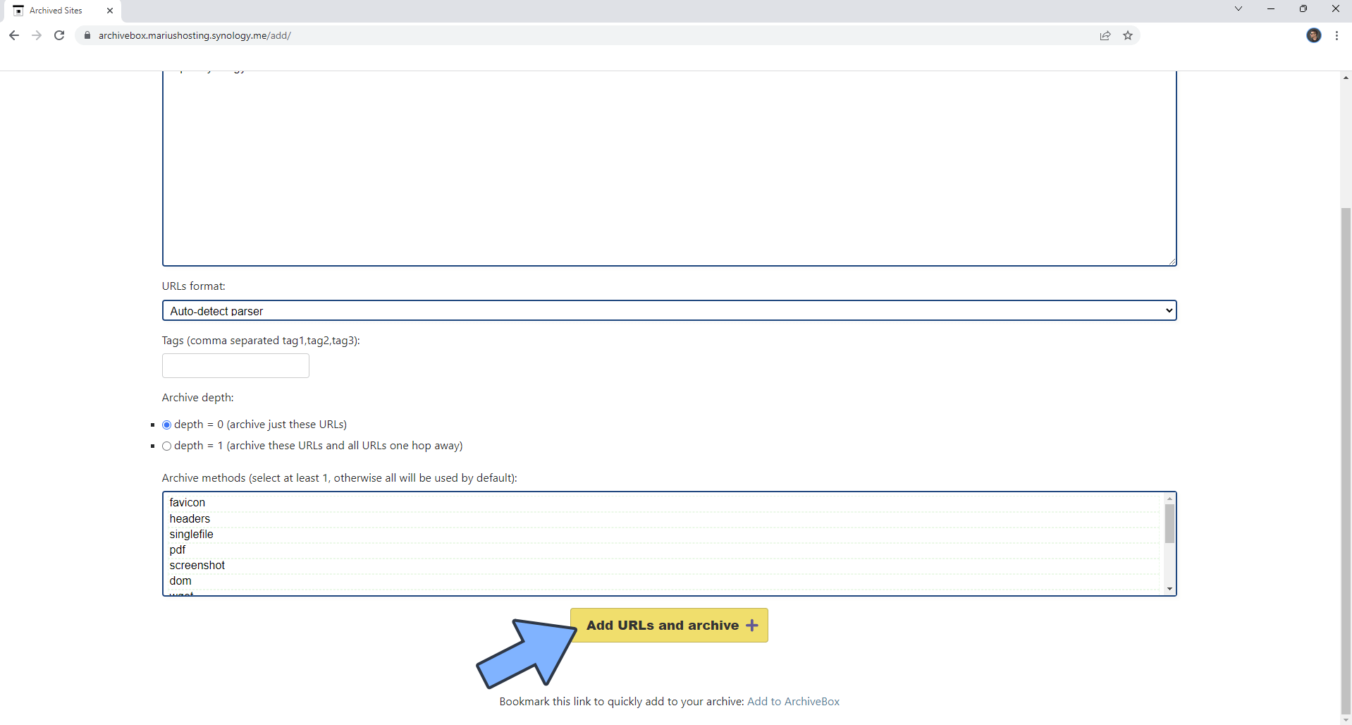Click inside the large URLs text area
This screenshot has height=725, width=1352.
669,168
